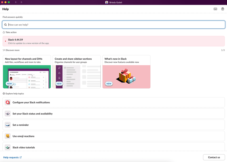This screenshot has height=162, width=227.
Task: Open the gift box What's new icon
Action: (x=223, y=9)
